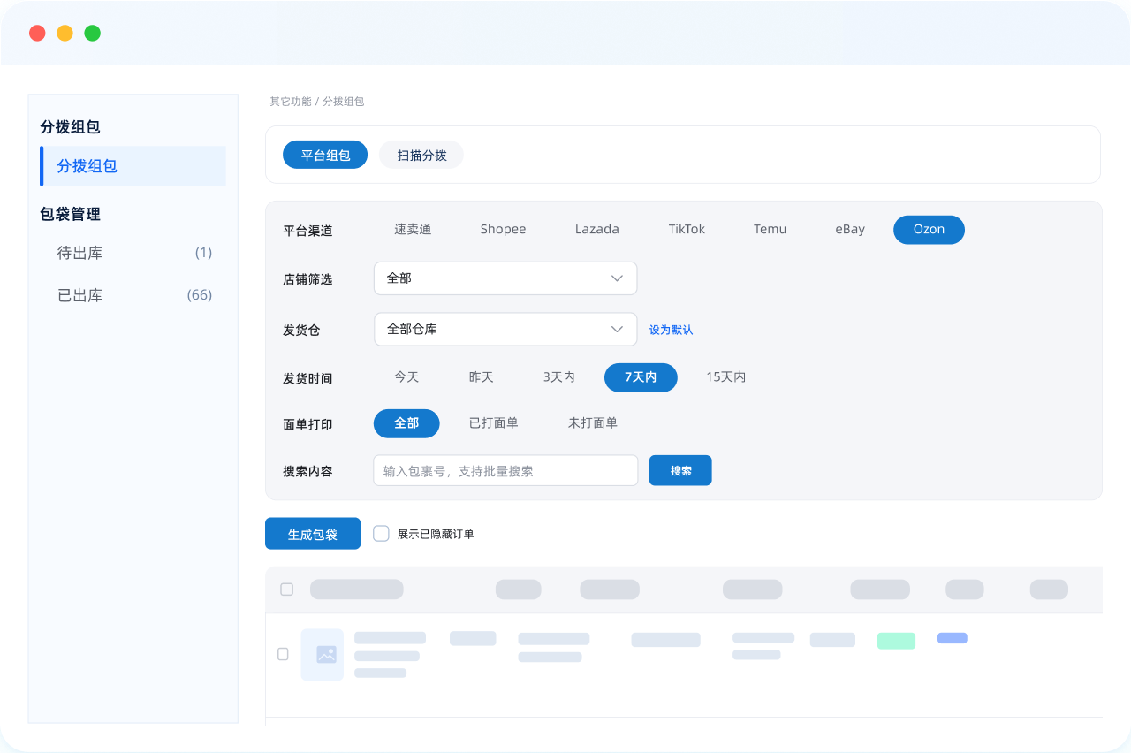The image size is (1131, 753).
Task: Select the 未打面单 filter option
Action: coord(592,423)
